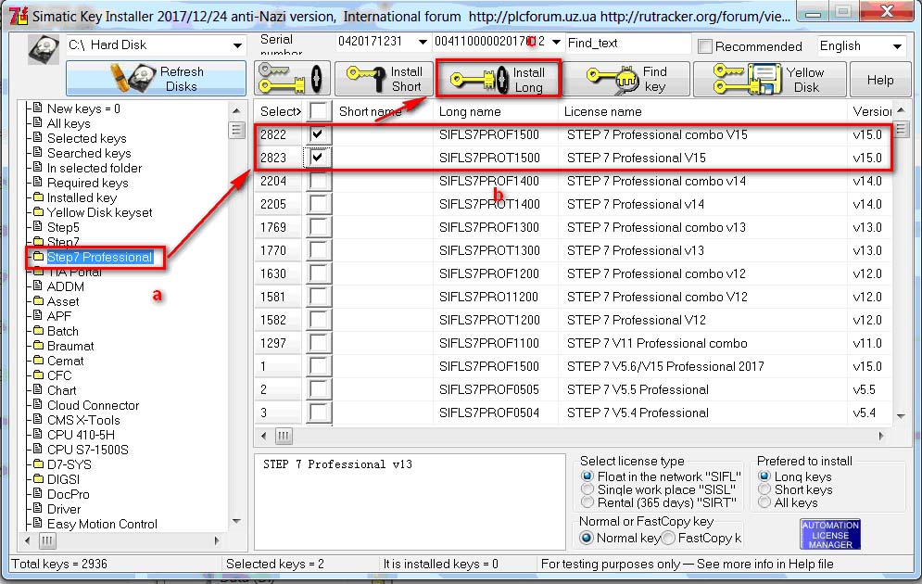The width and height of the screenshot is (922, 584).
Task: Click key table horizontal scroll right arrow
Action: click(x=881, y=436)
